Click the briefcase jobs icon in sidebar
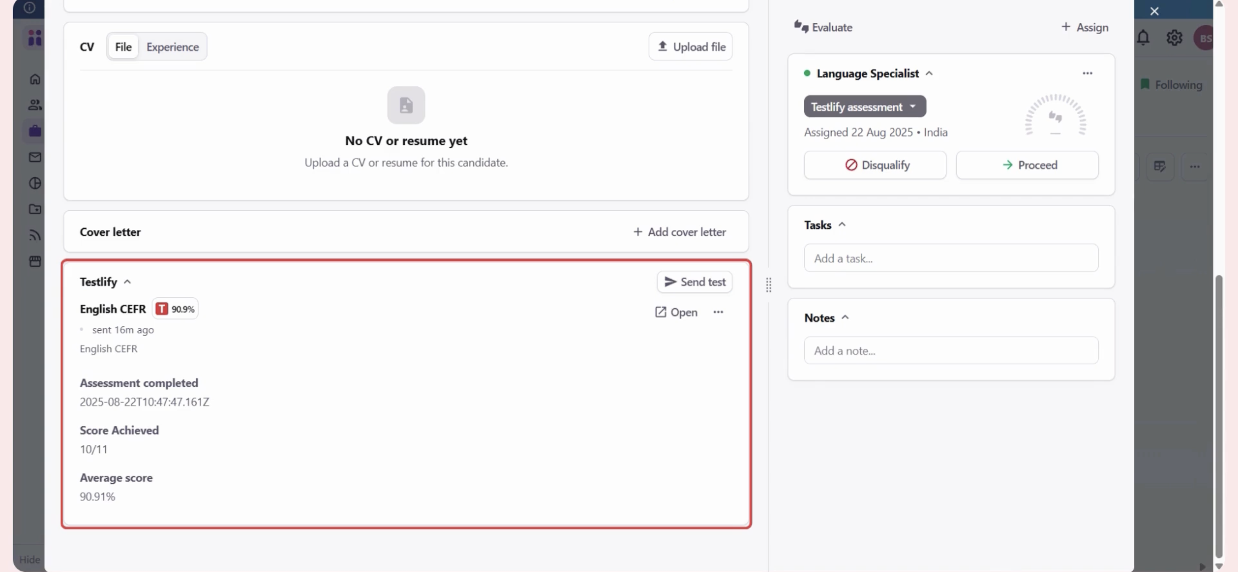The image size is (1238, 572). pyautogui.click(x=35, y=131)
